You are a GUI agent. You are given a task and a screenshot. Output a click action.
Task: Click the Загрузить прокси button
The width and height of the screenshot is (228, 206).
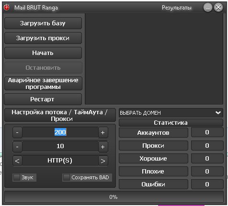pyautogui.click(x=43, y=38)
